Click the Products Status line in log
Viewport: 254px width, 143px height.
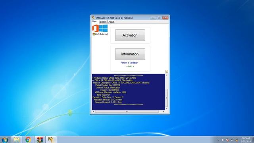114,78
